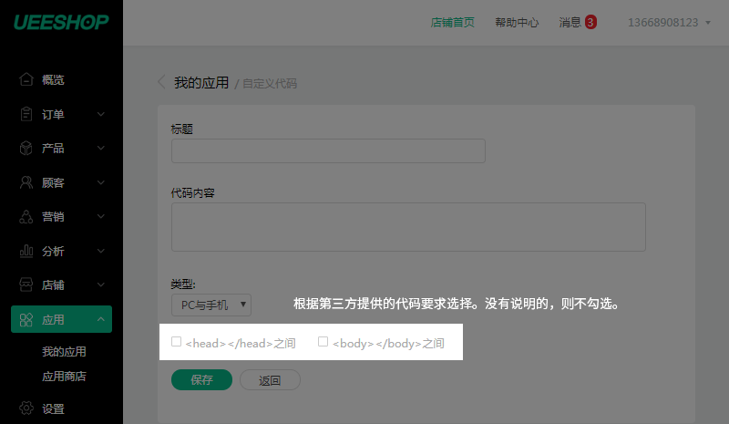Click the 应用 apps grid icon

click(26, 320)
